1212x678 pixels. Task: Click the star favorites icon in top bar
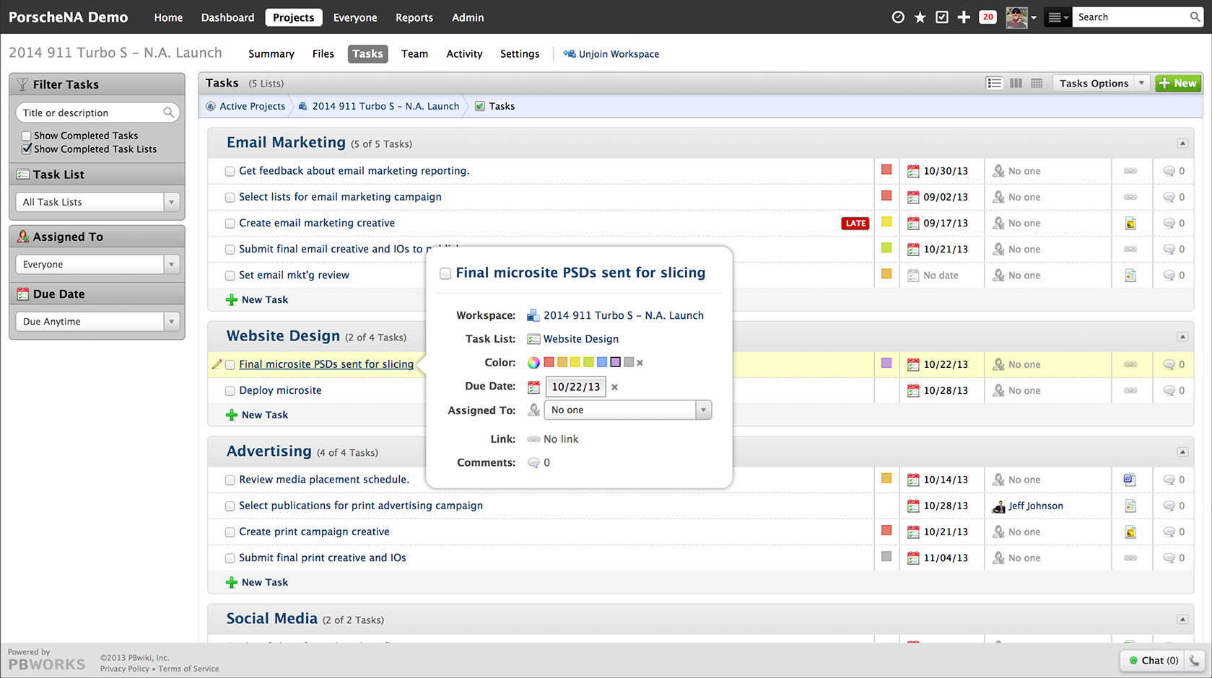click(919, 16)
